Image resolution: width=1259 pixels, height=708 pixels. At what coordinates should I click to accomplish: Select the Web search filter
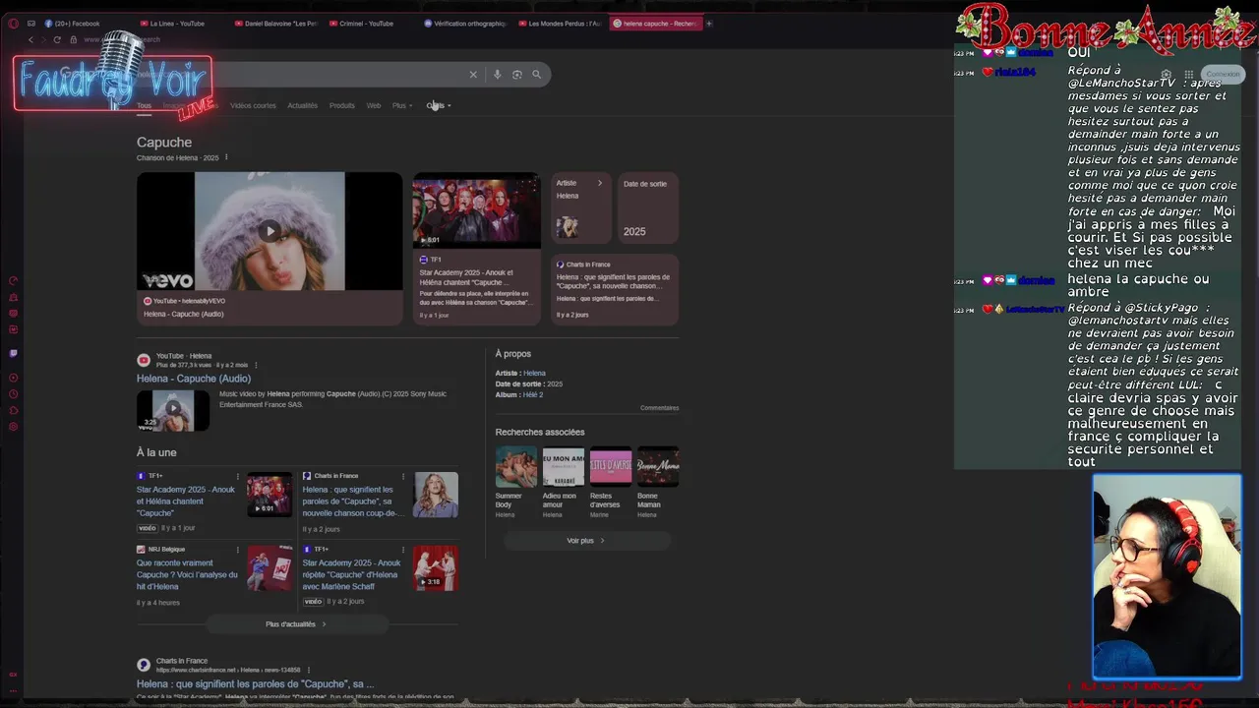[x=374, y=105]
